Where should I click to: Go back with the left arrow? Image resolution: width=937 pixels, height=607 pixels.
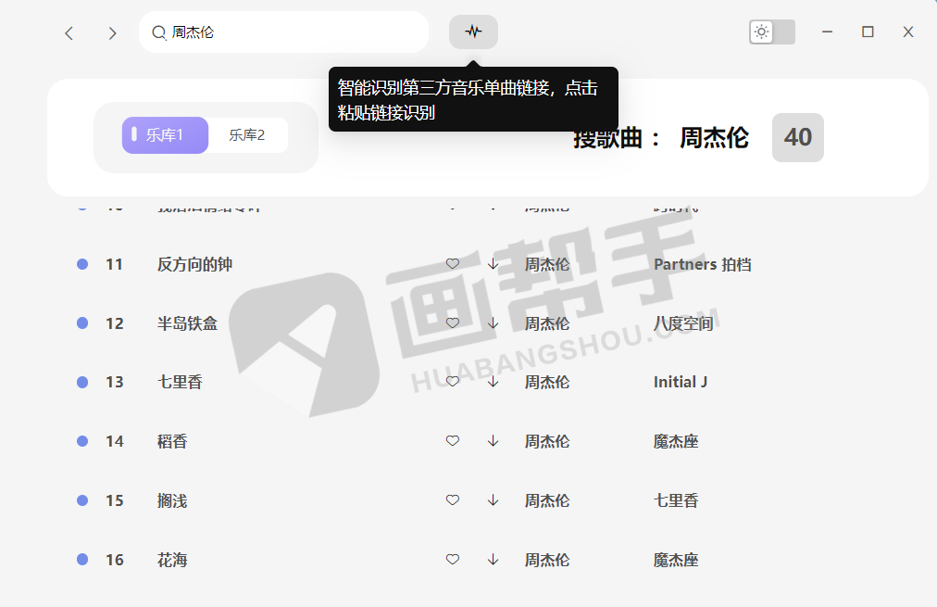69,32
